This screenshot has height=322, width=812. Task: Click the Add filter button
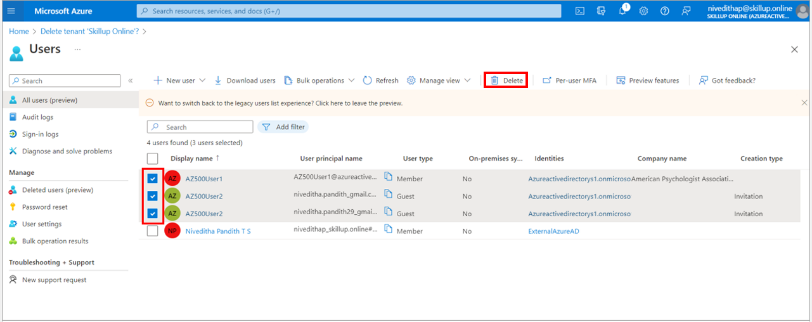tap(284, 127)
